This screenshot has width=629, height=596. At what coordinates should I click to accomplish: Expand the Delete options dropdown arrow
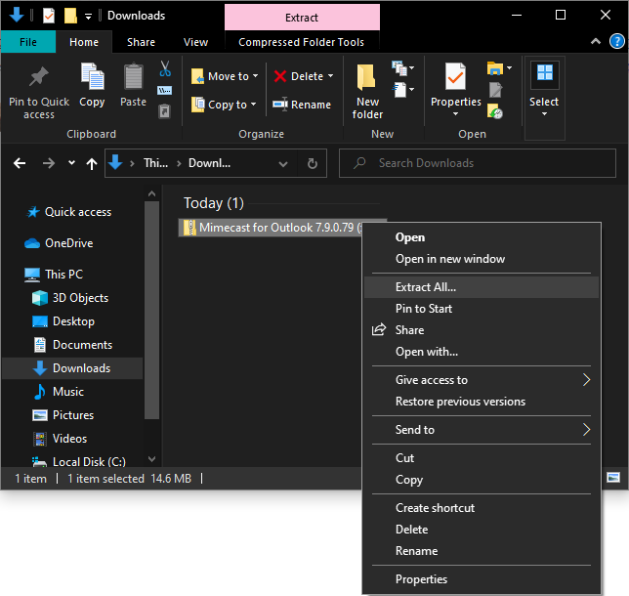click(330, 76)
